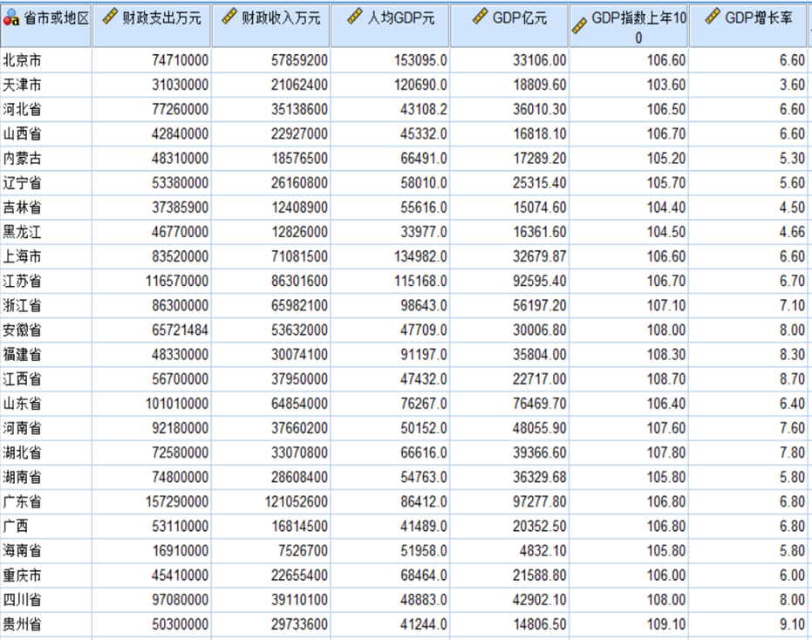Select the 人均GDP元 column header
812x640 pixels.
pos(391,26)
